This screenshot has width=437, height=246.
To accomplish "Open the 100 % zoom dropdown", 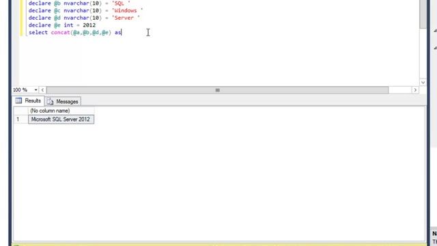I will click(x=36, y=90).
